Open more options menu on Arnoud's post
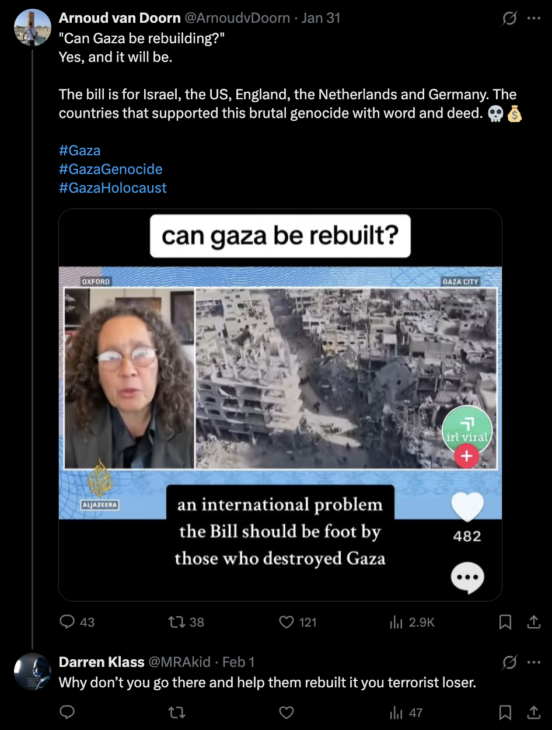Image resolution: width=552 pixels, height=730 pixels. coord(534,19)
